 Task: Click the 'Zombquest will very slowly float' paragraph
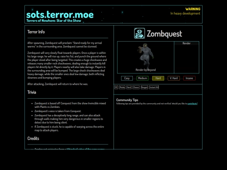click(x=67, y=65)
